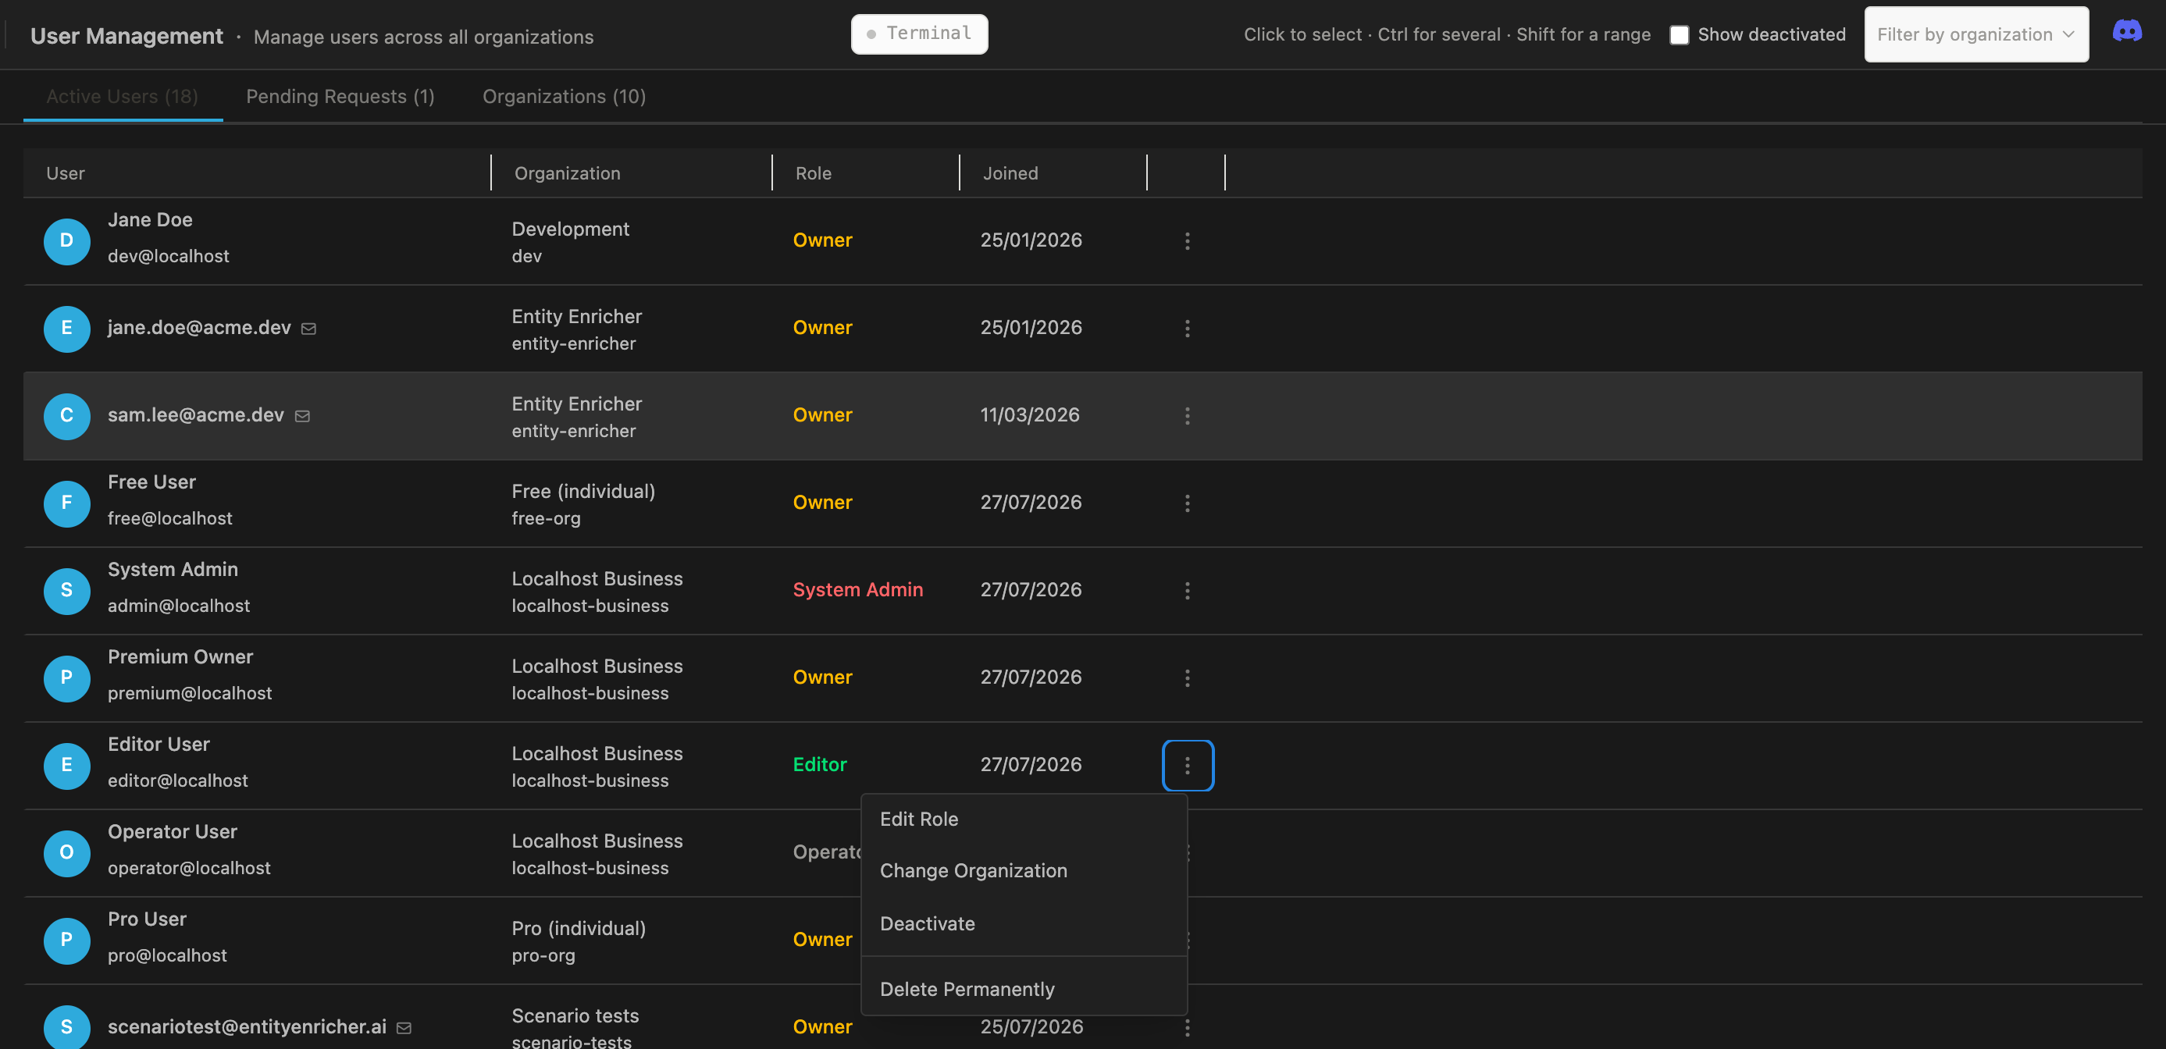The height and width of the screenshot is (1049, 2166).
Task: Open actions menu for System Admin row
Action: [1188, 591]
